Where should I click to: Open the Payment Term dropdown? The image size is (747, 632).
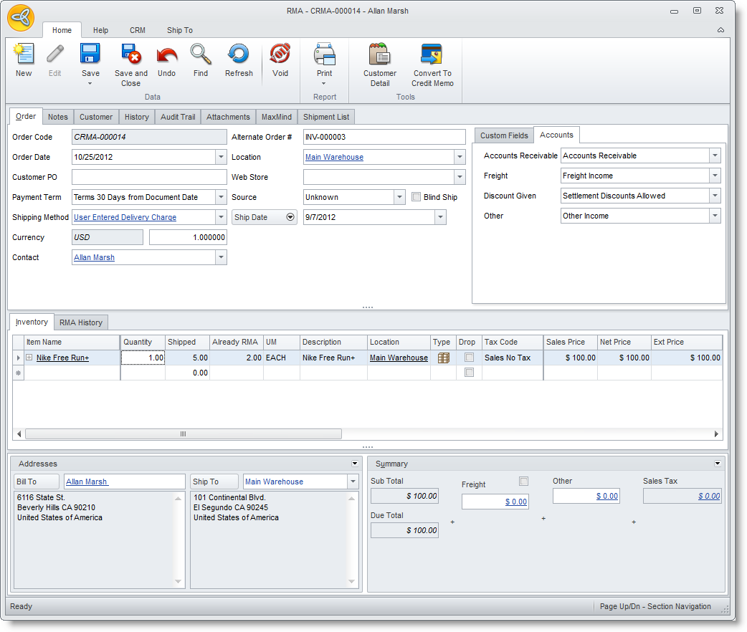click(220, 197)
